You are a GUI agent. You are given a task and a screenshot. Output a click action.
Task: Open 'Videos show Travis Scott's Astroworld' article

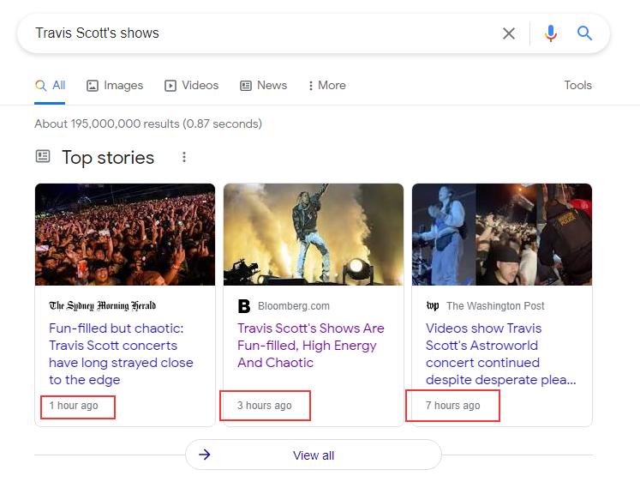pyautogui.click(x=500, y=353)
